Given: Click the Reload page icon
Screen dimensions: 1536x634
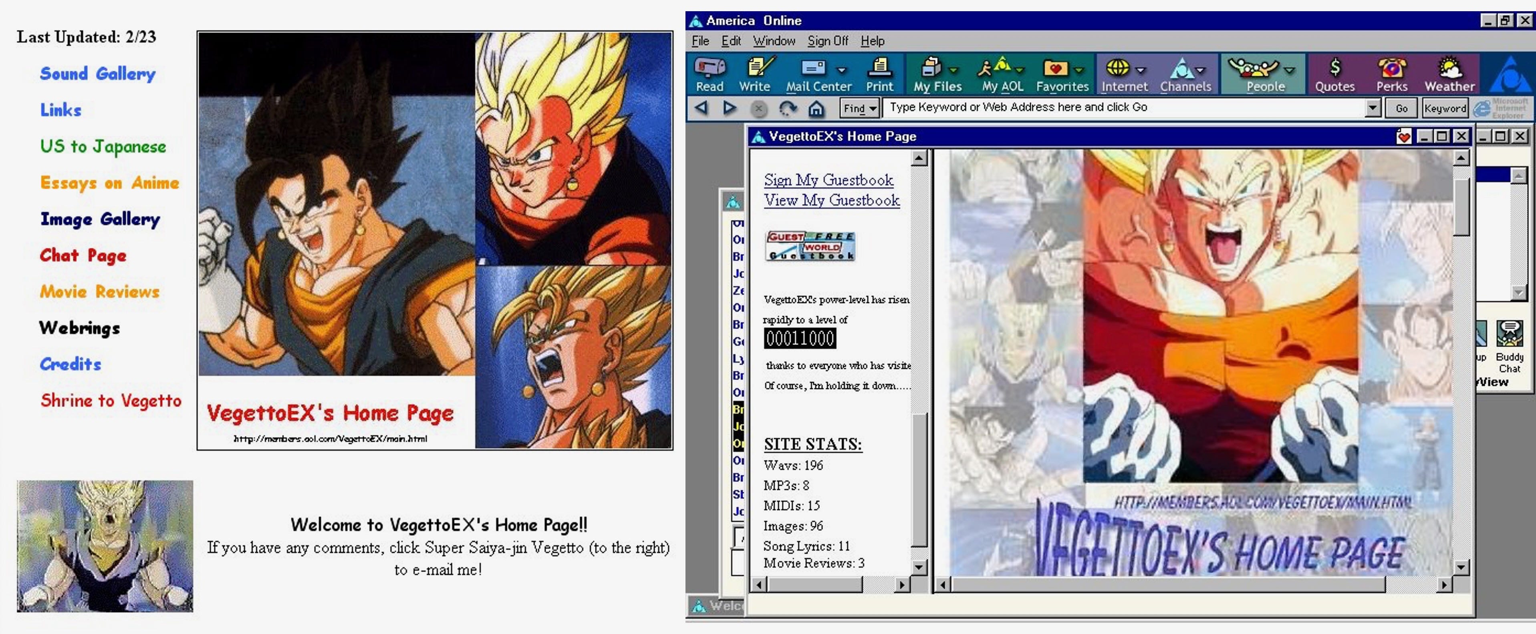Looking at the screenshot, I should click(788, 108).
